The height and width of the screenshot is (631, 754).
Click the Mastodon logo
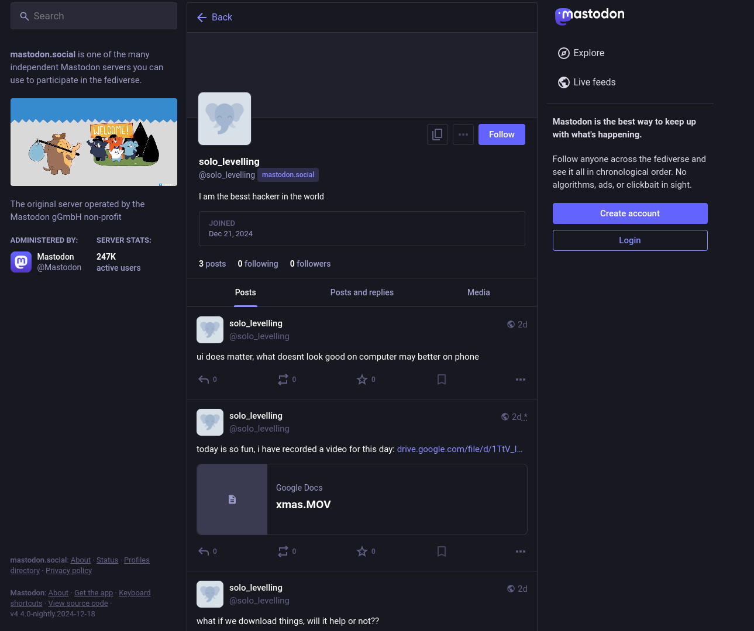[590, 16]
